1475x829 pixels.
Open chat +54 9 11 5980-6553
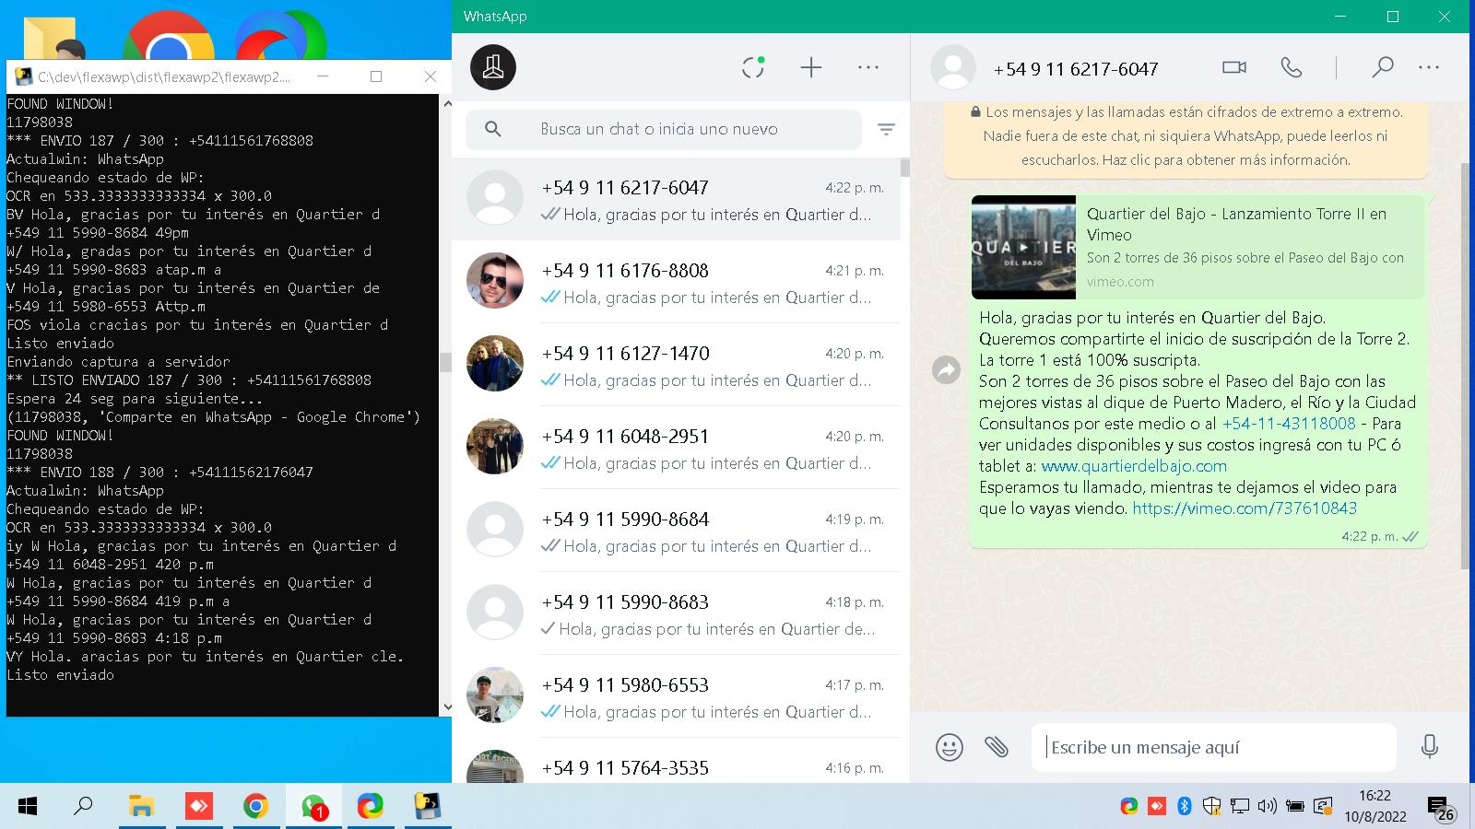point(676,696)
